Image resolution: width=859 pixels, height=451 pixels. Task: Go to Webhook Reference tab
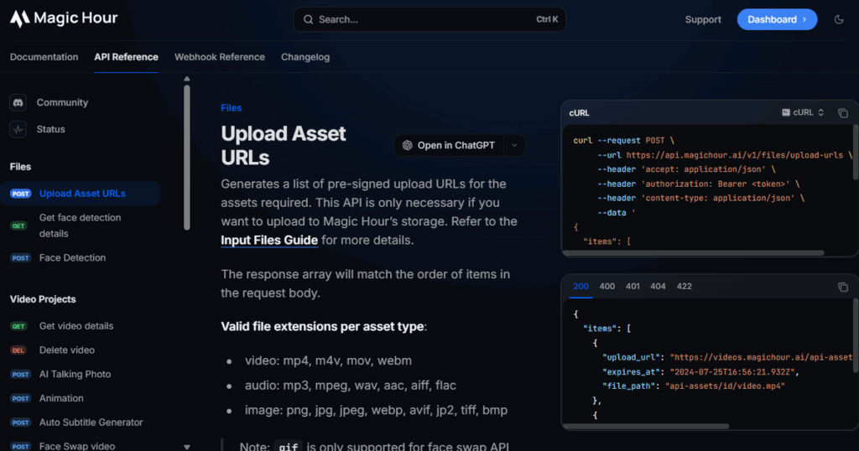pos(220,57)
